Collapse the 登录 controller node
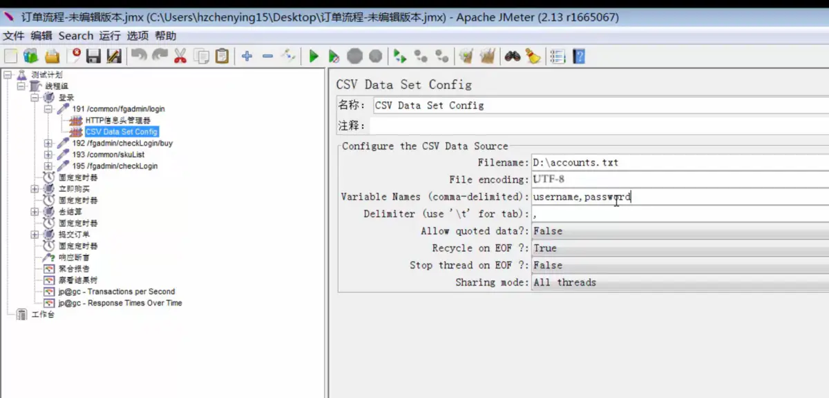The image size is (829, 398). 35,97
